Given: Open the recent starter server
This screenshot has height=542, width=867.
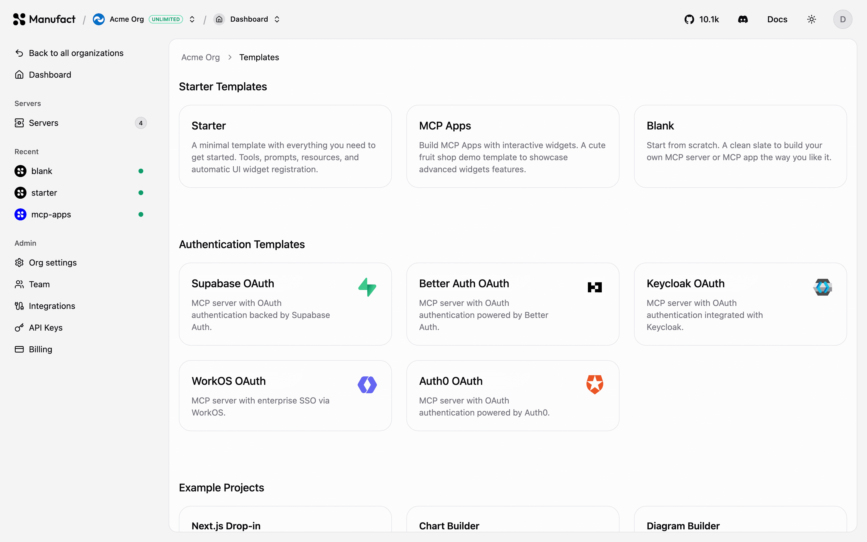Looking at the screenshot, I should click(x=80, y=193).
